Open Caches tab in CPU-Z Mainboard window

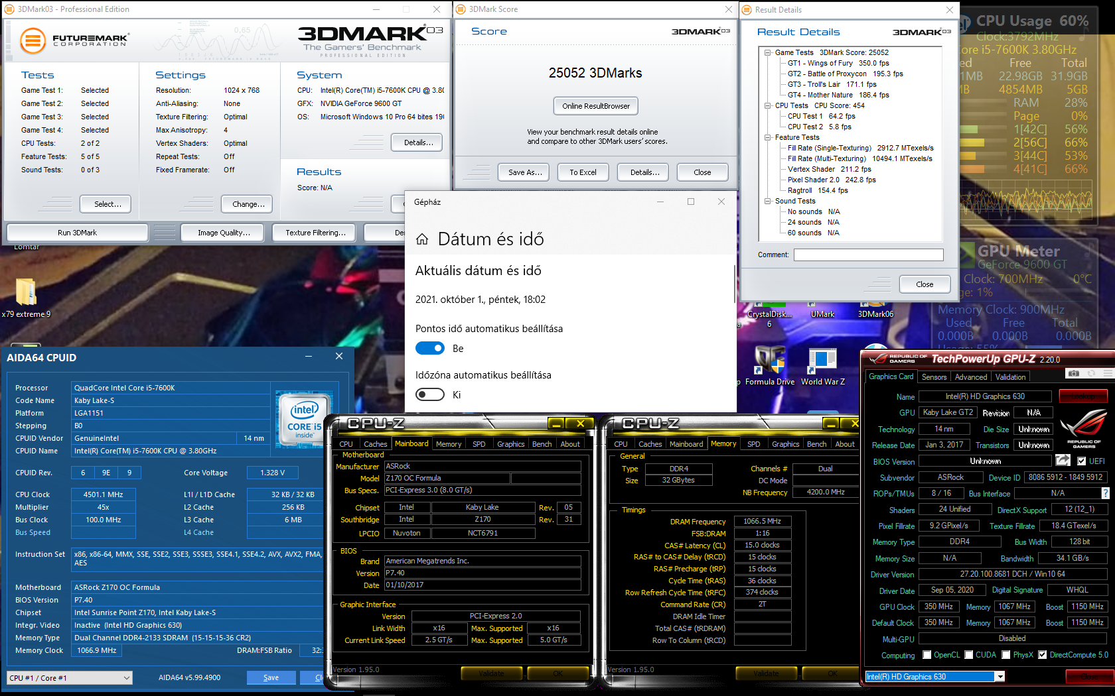tap(375, 444)
